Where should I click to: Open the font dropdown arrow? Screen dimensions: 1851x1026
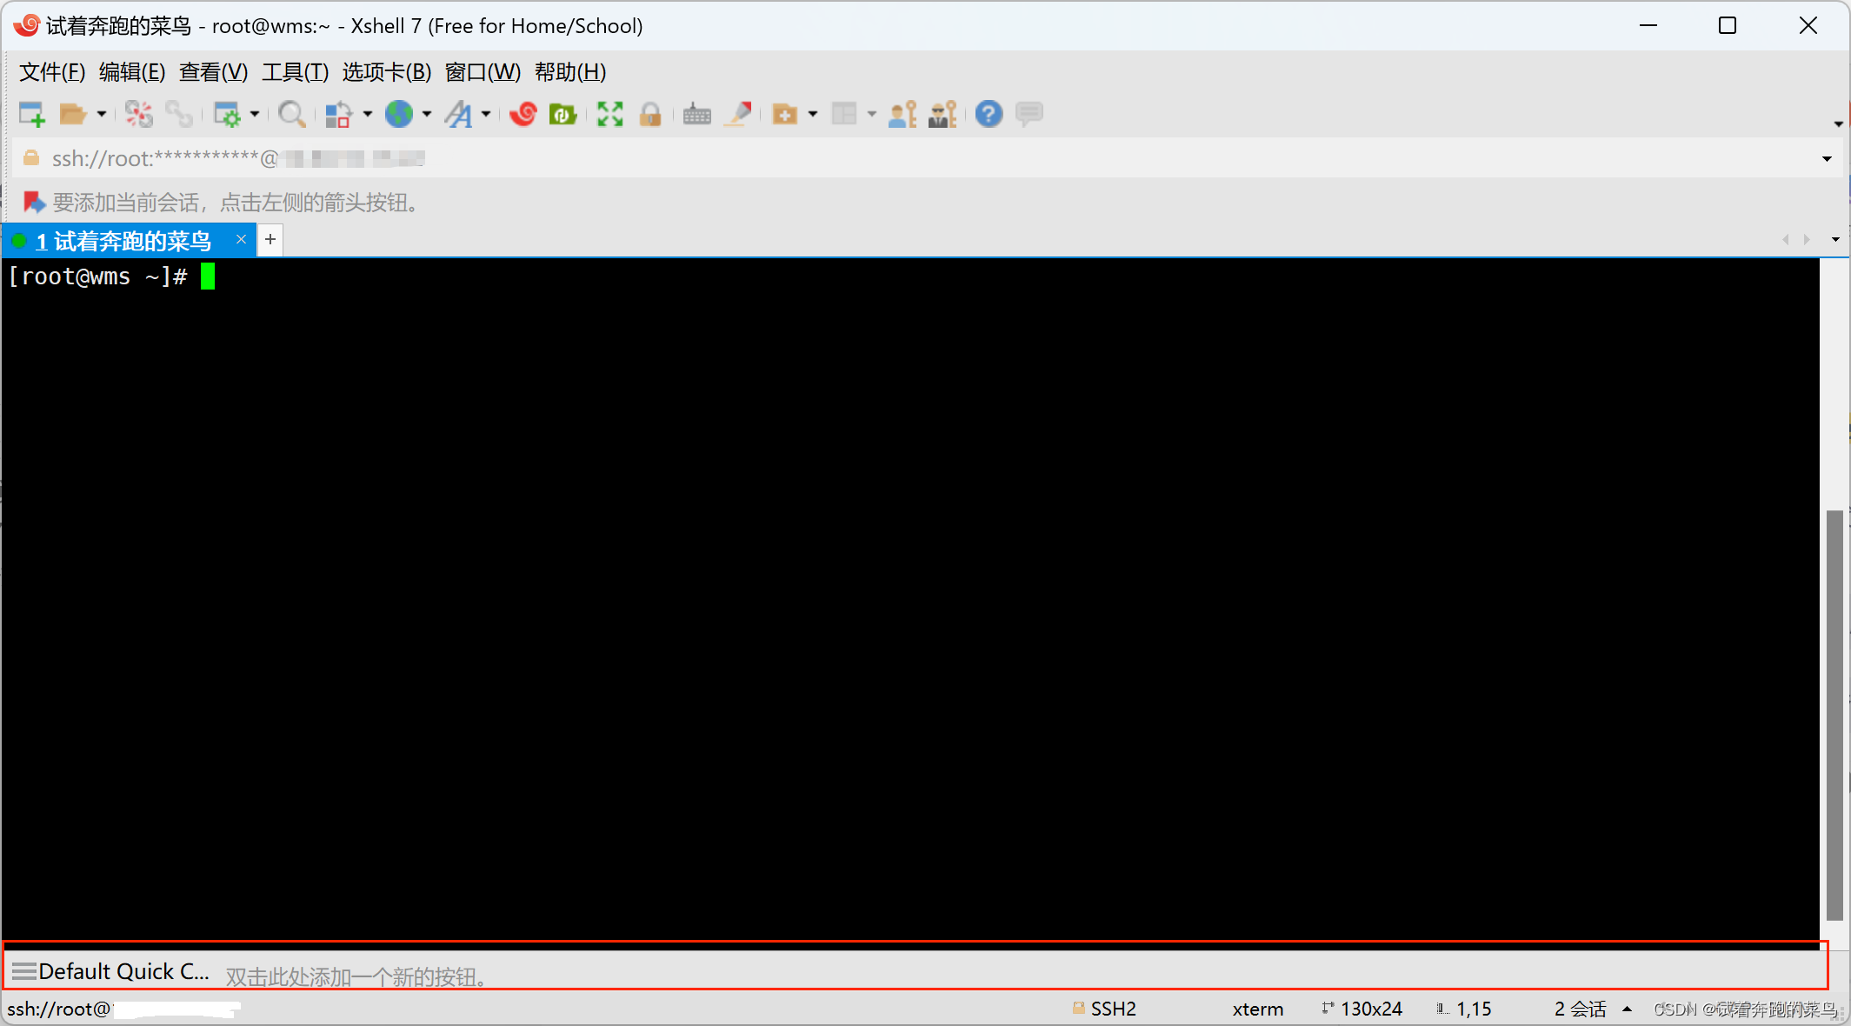pos(486,114)
